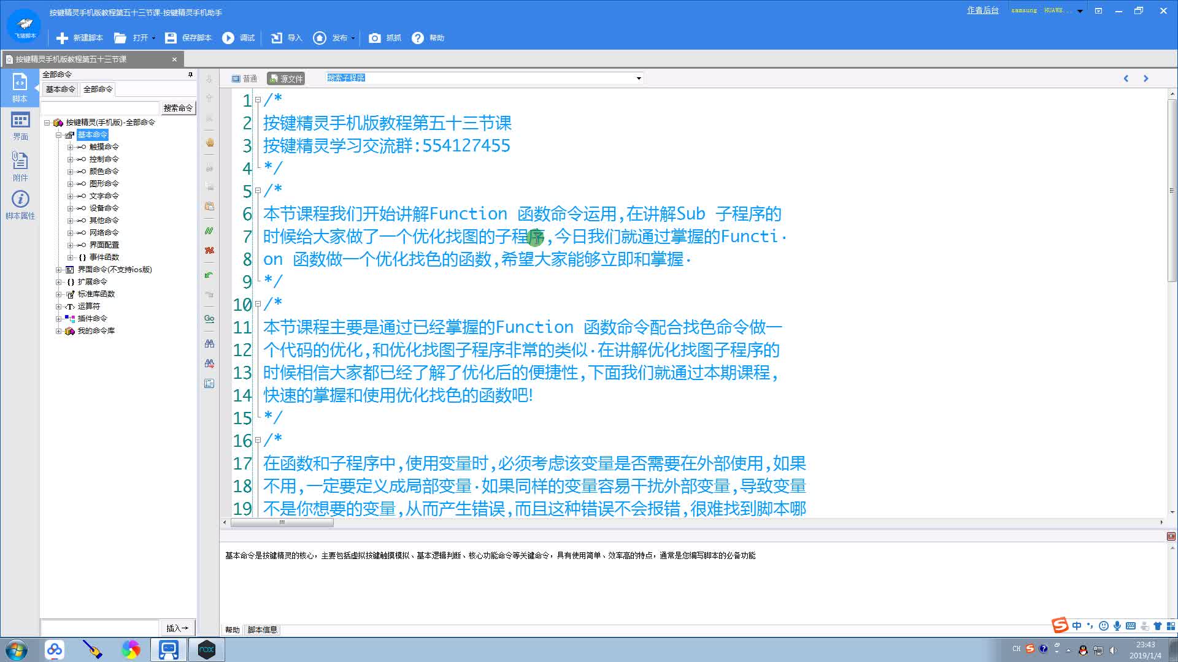Click the bottom list icon in the editor toolbar
The image size is (1178, 662).
(x=209, y=384)
